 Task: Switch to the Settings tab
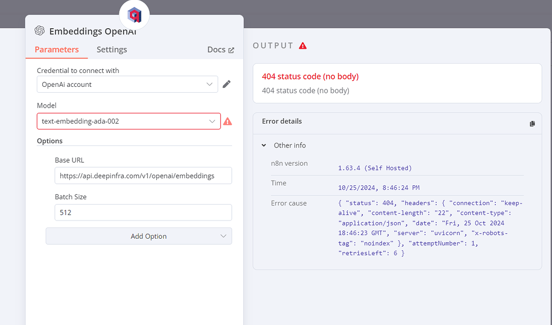click(111, 49)
